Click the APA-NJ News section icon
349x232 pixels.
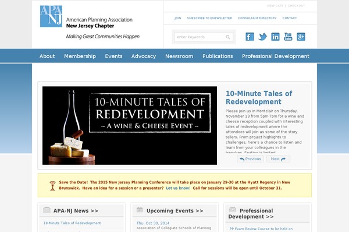(47, 210)
